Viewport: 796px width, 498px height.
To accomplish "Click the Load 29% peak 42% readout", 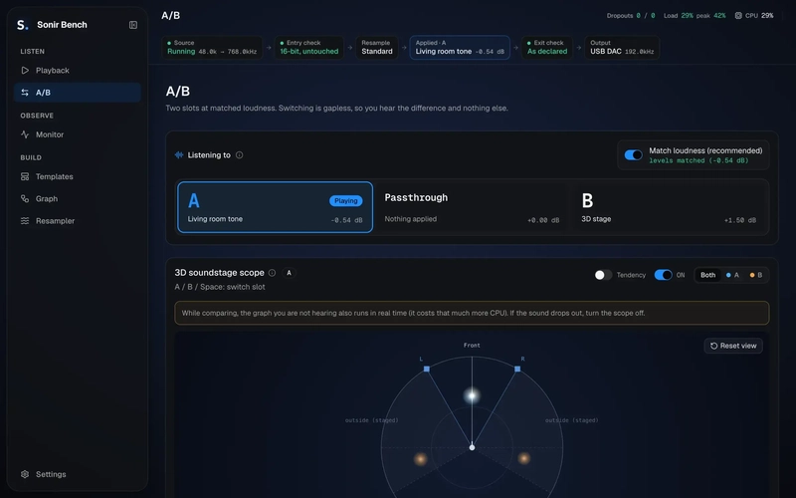I will tap(695, 16).
